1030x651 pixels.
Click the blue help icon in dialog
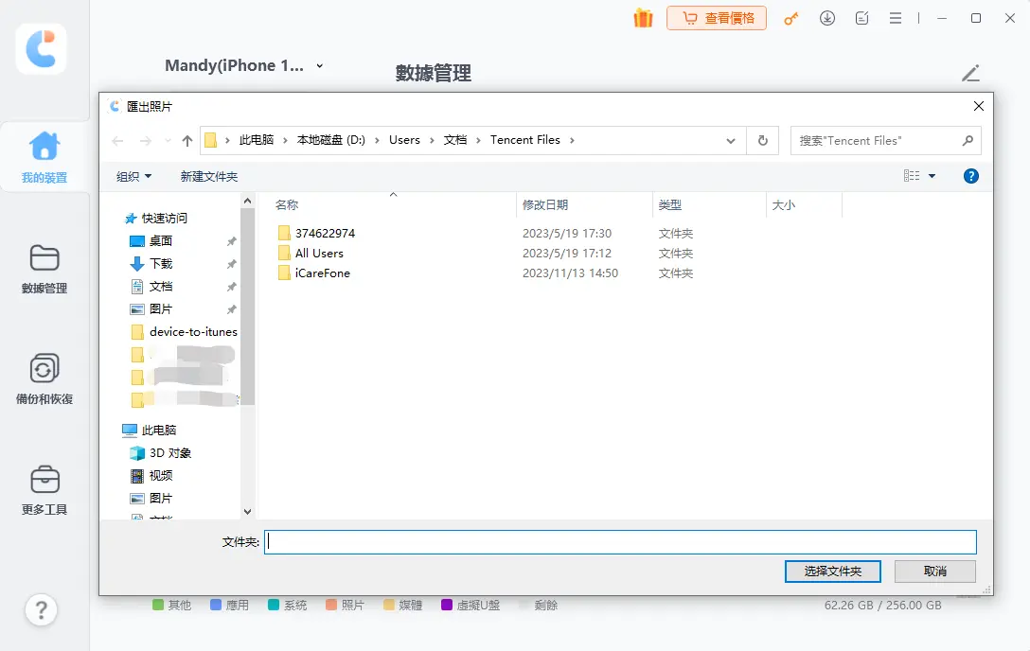(971, 176)
